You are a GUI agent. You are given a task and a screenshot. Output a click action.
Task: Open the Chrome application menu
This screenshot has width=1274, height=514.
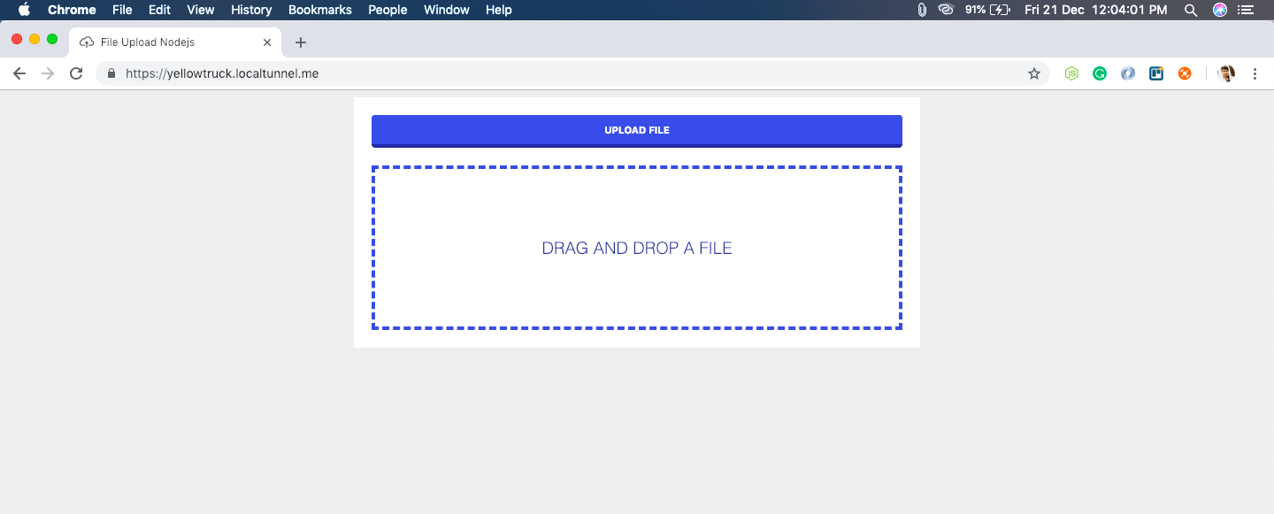[x=72, y=10]
